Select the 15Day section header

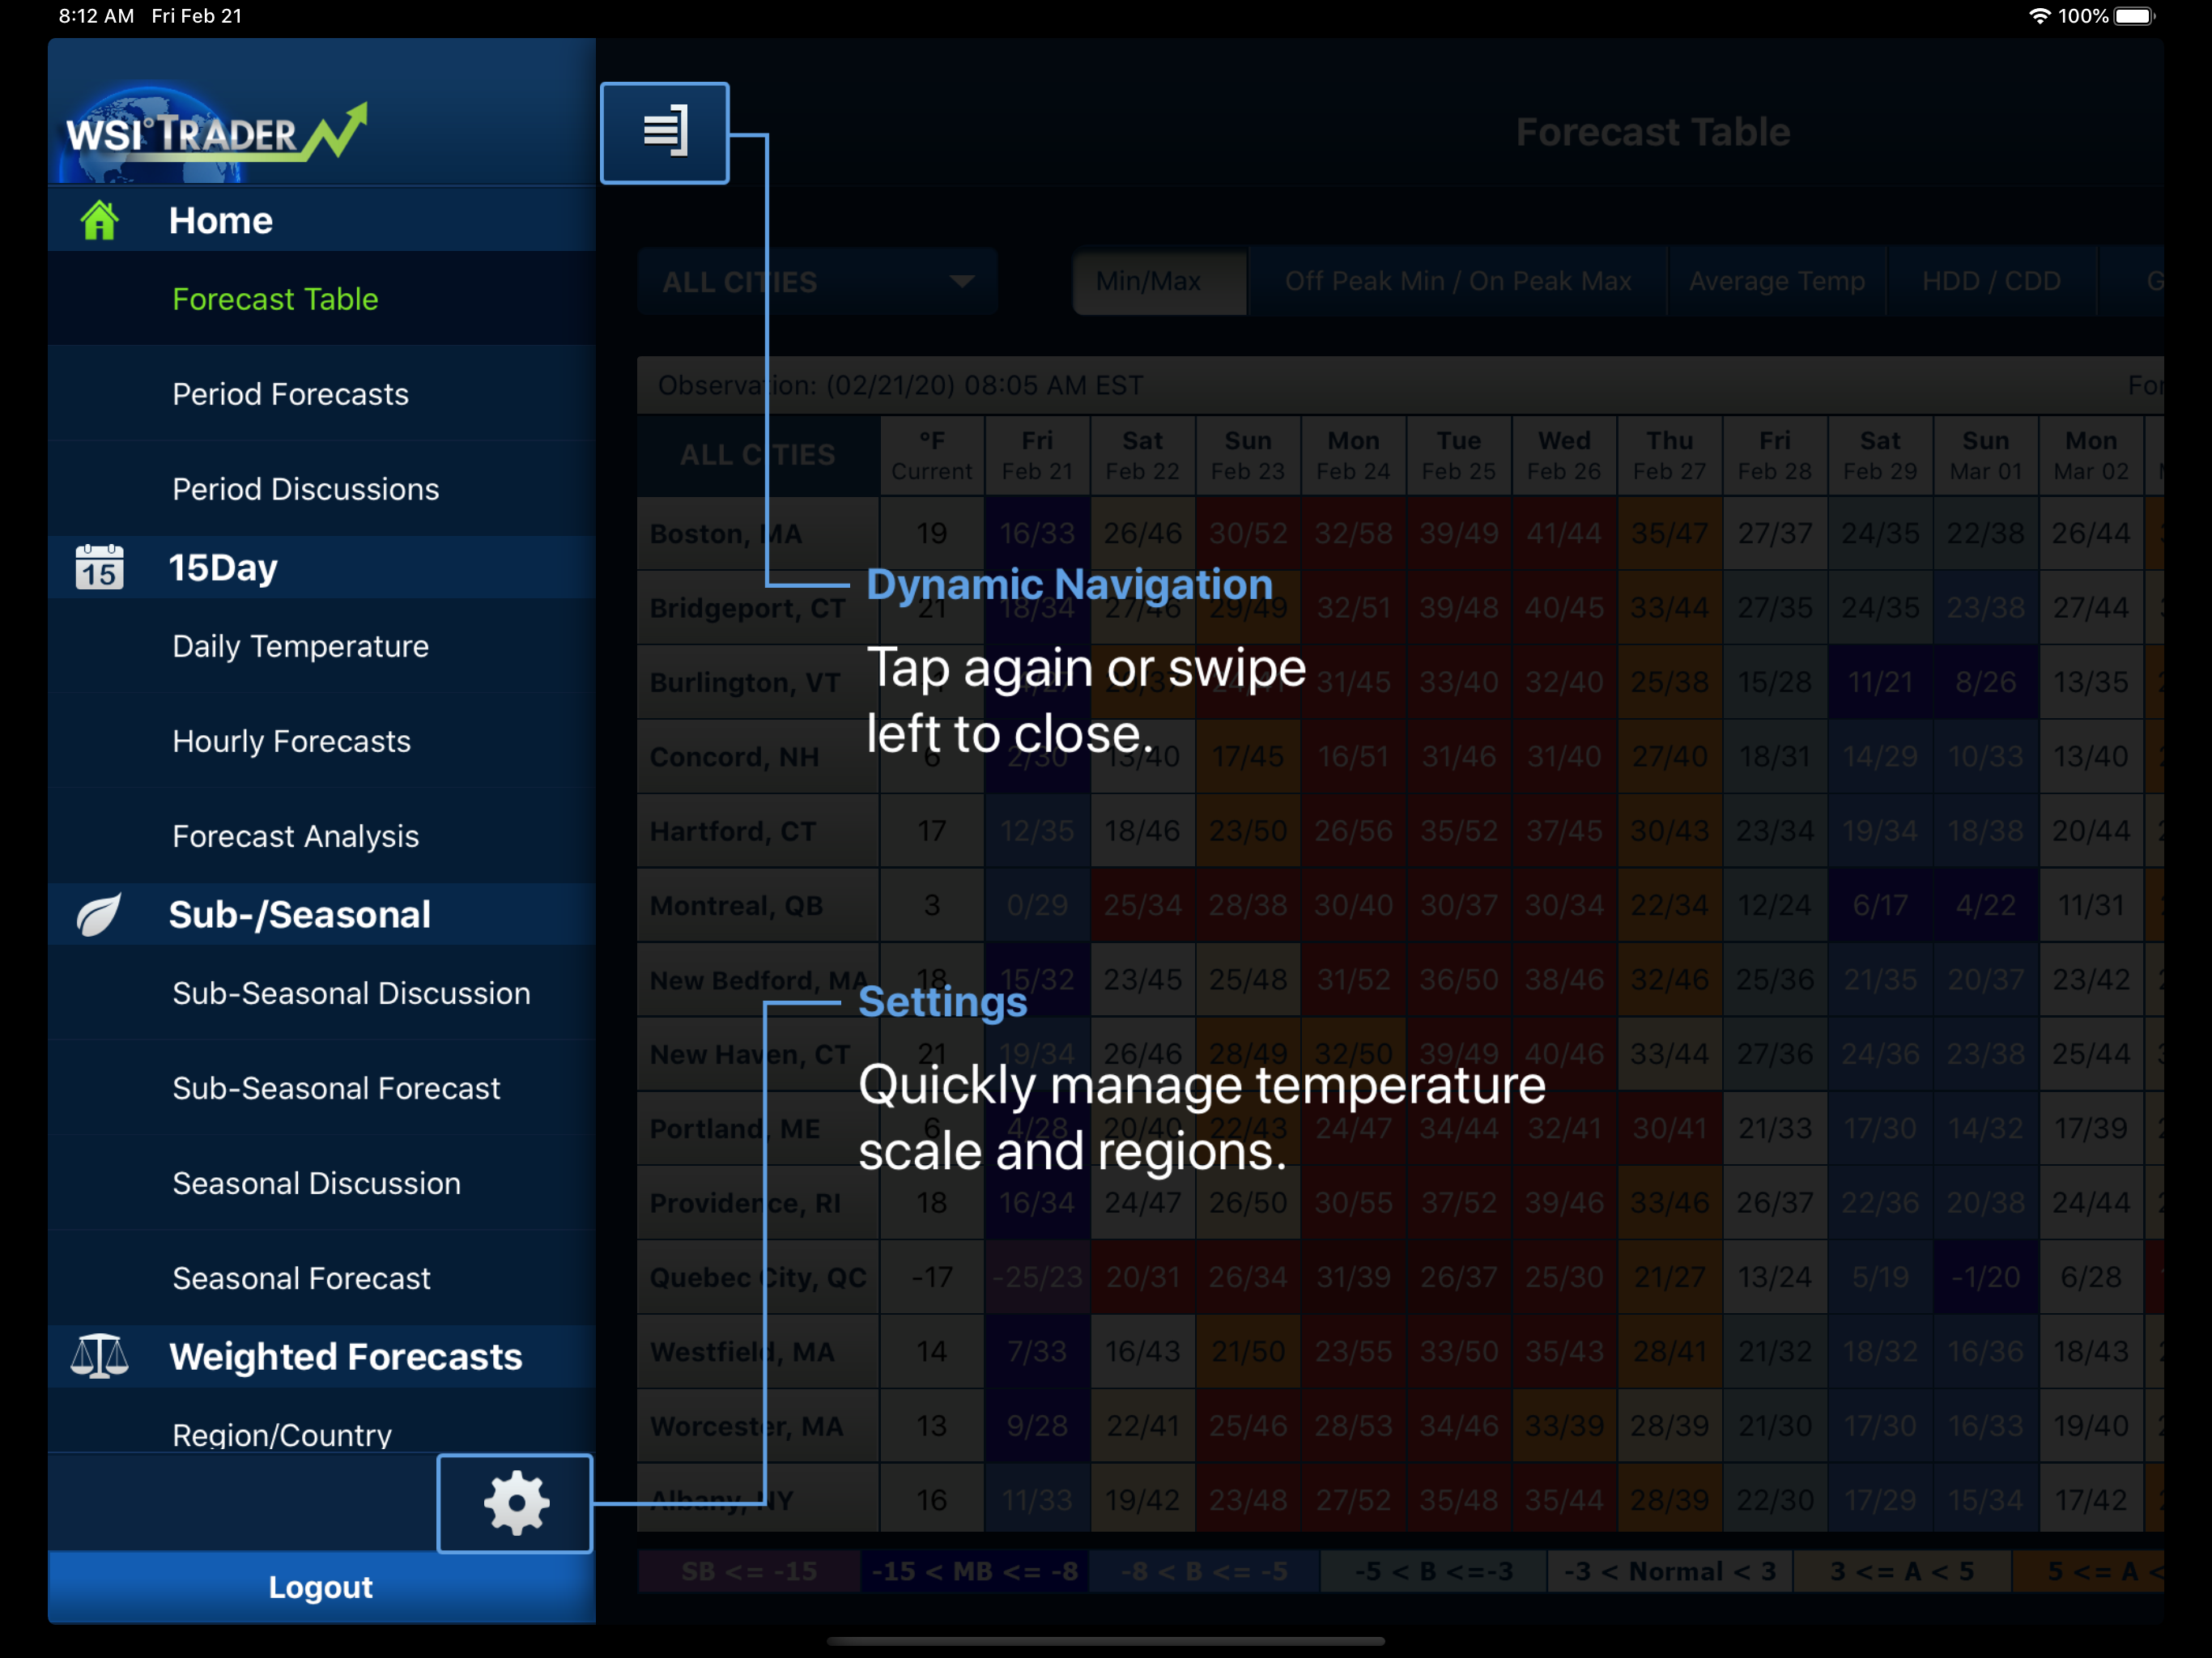[322, 567]
